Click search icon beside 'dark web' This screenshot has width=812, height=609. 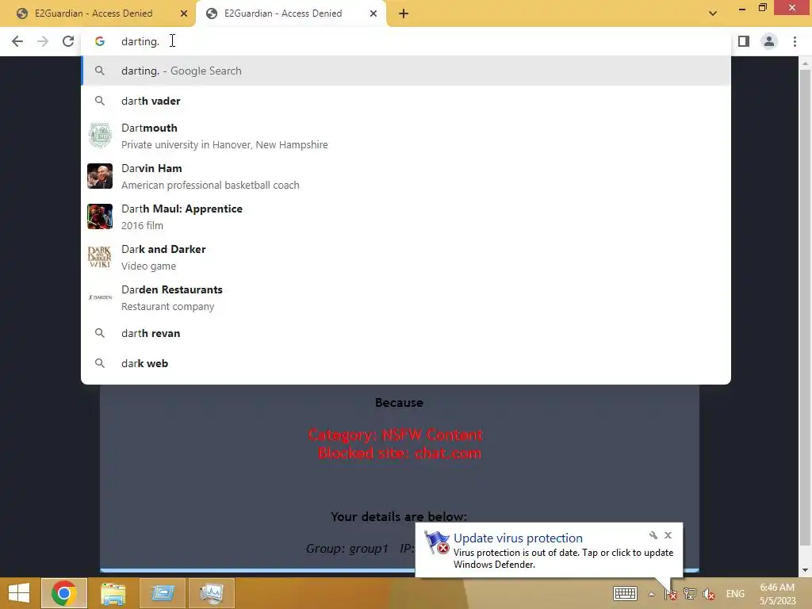(x=100, y=363)
